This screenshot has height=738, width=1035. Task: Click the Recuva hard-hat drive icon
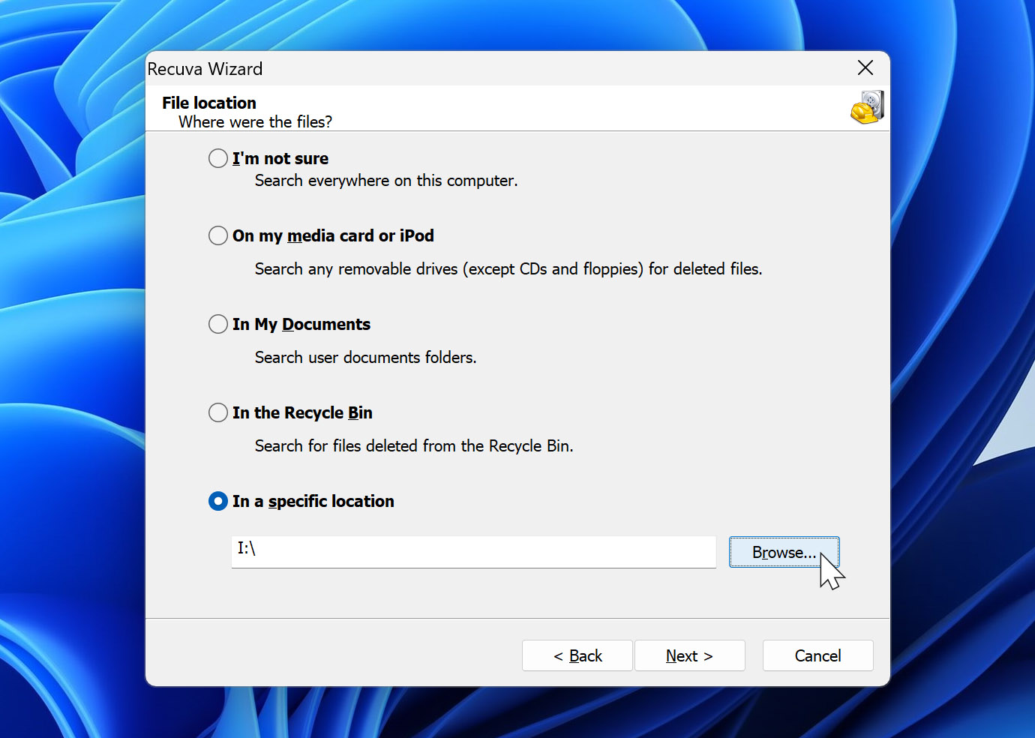(867, 107)
